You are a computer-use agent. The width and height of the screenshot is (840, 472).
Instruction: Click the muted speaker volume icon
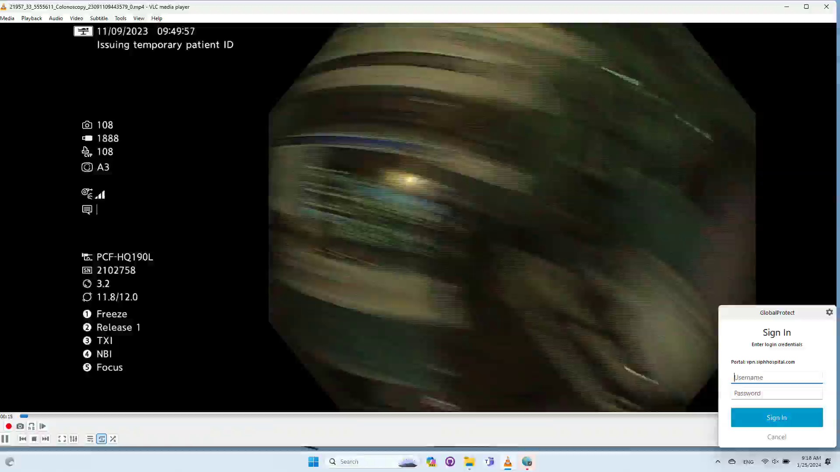pos(775,462)
